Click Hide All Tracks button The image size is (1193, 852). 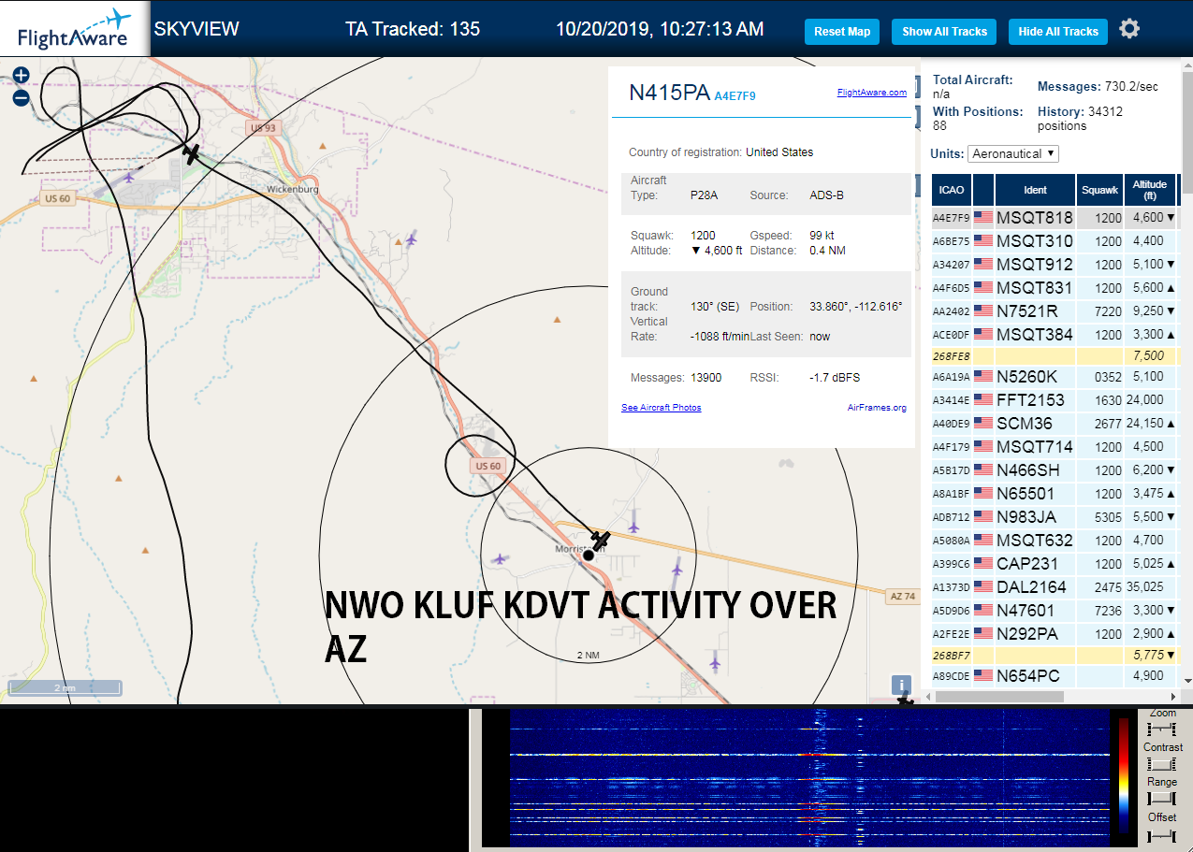[x=1058, y=32]
